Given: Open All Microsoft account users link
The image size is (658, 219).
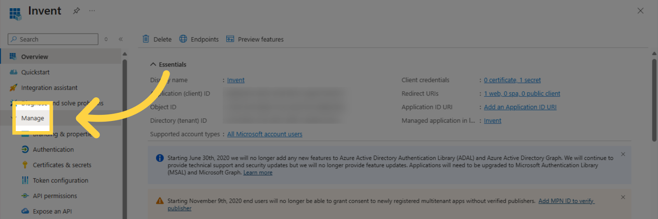Looking at the screenshot, I should [264, 134].
